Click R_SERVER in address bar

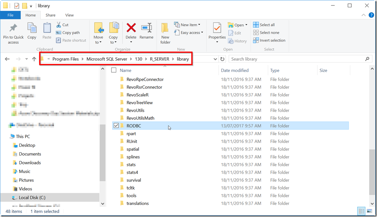[160, 59]
